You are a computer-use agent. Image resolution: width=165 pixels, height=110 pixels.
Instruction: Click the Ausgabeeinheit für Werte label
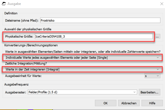(x=23, y=76)
